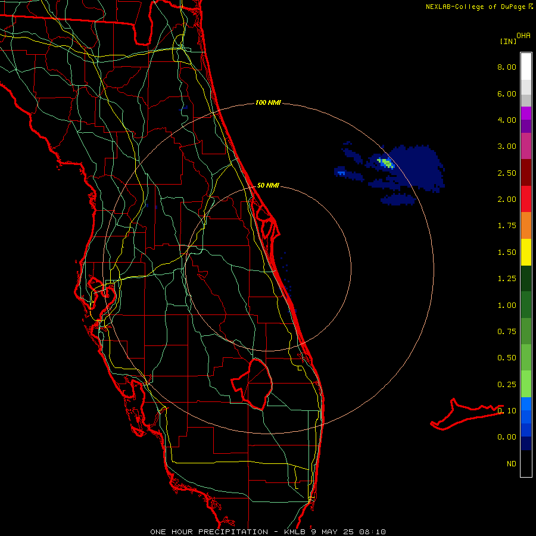536x536 pixels.
Task: Select the orange swatch in the legend
Action: [x=526, y=226]
